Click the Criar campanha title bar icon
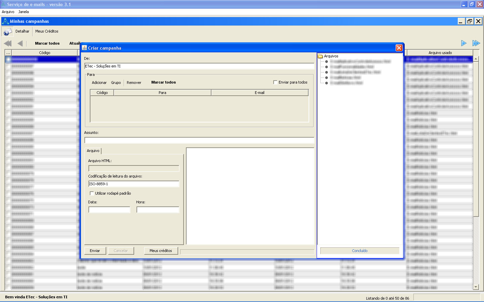484x302 pixels. pos(84,48)
